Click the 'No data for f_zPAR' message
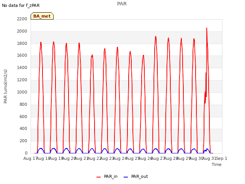Viewport: 245px width, 184px height. pyautogui.click(x=21, y=5)
